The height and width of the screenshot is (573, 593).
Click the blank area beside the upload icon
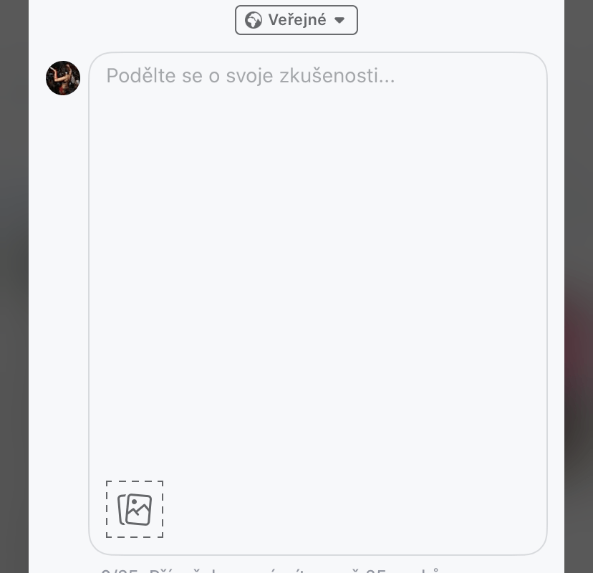pyautogui.click(x=340, y=509)
